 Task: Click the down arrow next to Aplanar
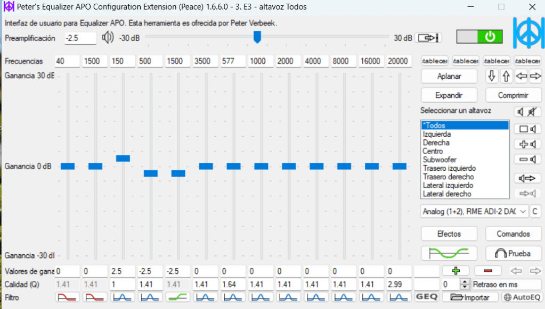coord(492,77)
